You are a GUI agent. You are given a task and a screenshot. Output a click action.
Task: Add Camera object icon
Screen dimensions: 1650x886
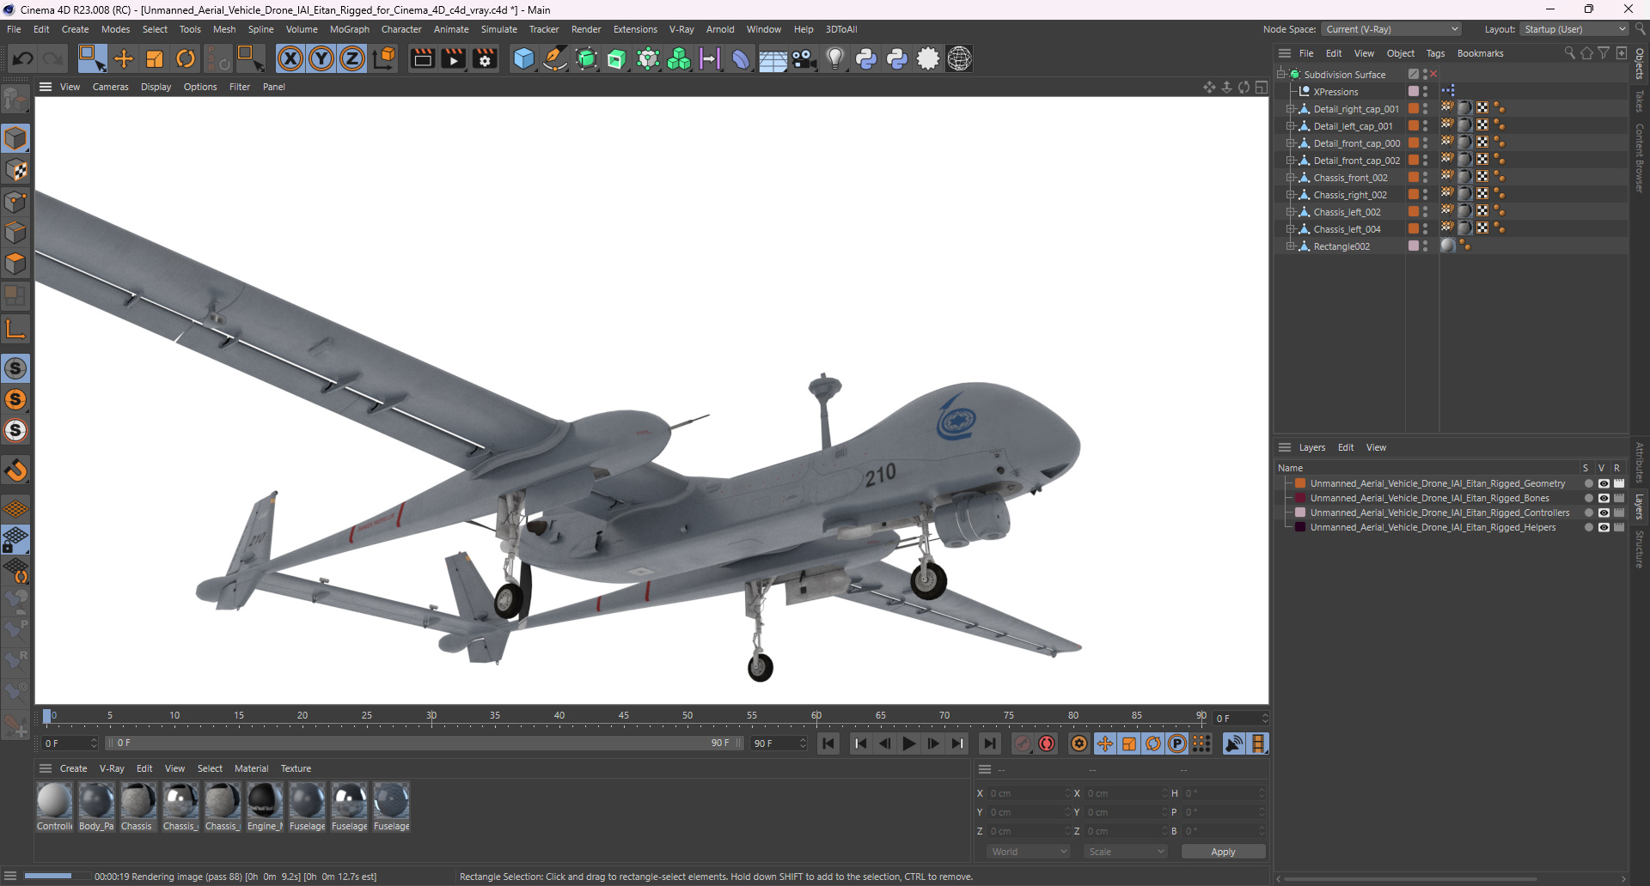point(804,58)
